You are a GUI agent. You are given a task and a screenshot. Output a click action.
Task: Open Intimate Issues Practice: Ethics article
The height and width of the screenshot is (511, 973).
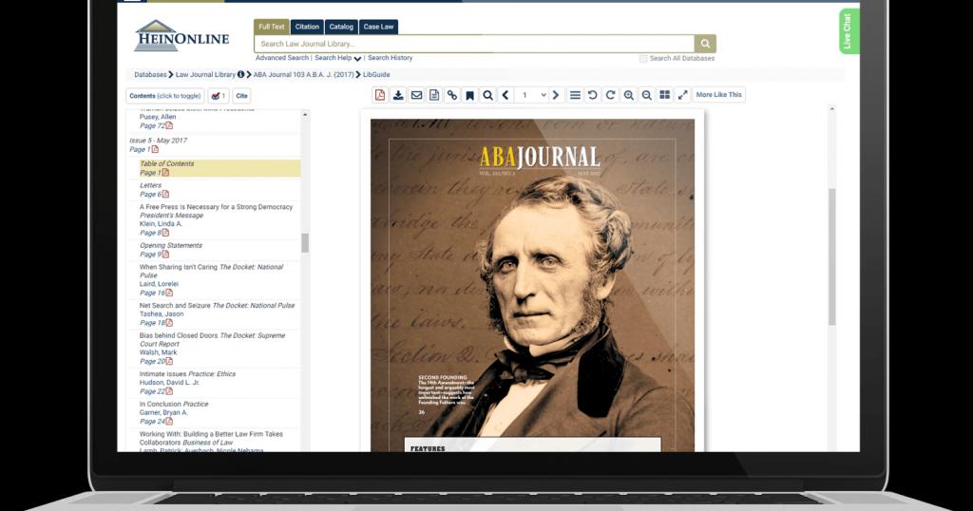point(187,374)
